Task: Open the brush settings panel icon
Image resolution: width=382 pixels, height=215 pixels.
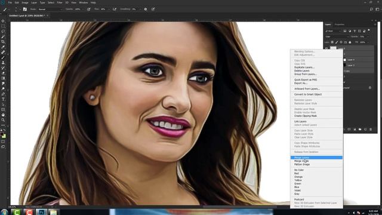Action: pos(25,9)
